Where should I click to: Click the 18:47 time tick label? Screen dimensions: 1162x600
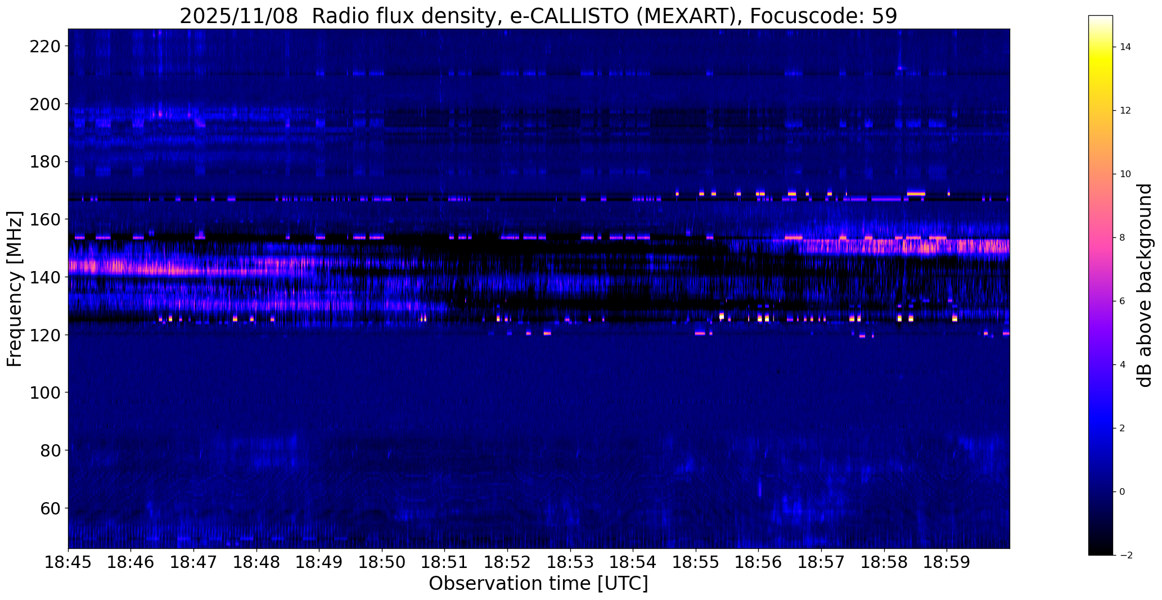pyautogui.click(x=194, y=562)
